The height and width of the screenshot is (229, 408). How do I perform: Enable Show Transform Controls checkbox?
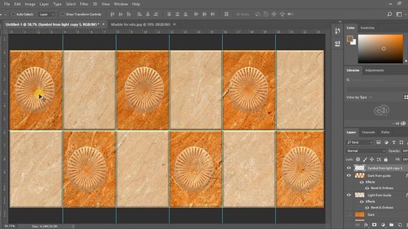tap(62, 14)
